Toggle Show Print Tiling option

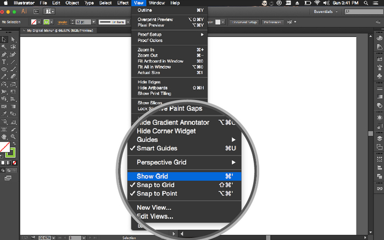tap(169, 93)
